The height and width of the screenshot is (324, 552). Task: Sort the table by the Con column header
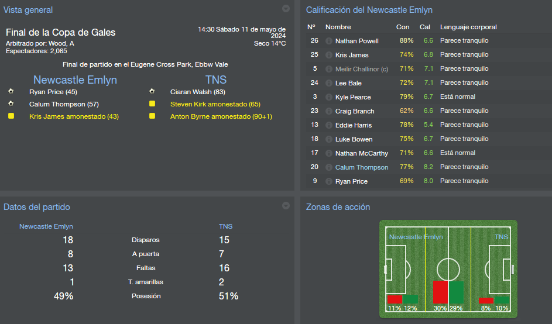click(403, 27)
